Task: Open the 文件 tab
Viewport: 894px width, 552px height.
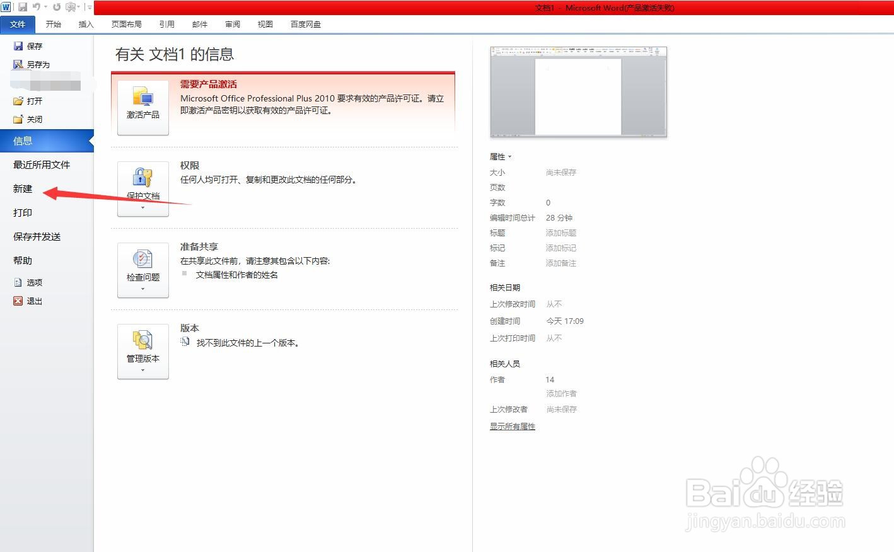Action: (x=18, y=24)
